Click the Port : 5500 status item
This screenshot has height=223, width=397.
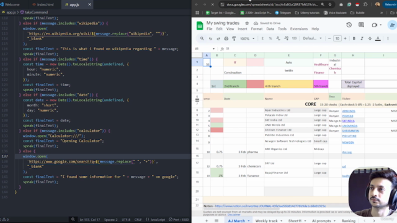(179, 219)
